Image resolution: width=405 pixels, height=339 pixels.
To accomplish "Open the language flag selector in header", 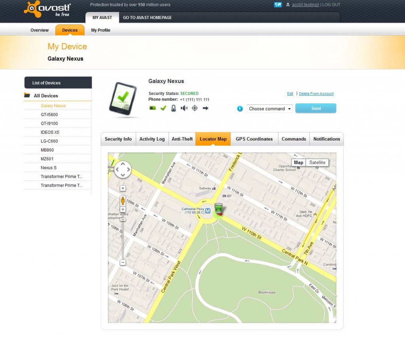I will pyautogui.click(x=278, y=5).
